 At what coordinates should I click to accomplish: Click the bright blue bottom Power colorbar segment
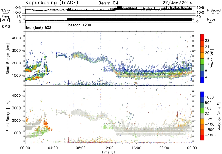[x=202, y=80]
